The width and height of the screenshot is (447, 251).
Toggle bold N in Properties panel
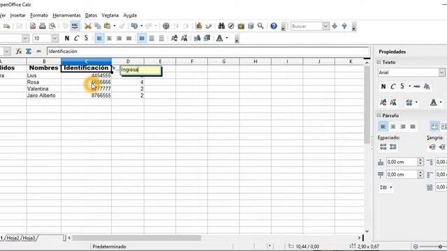tap(383, 86)
